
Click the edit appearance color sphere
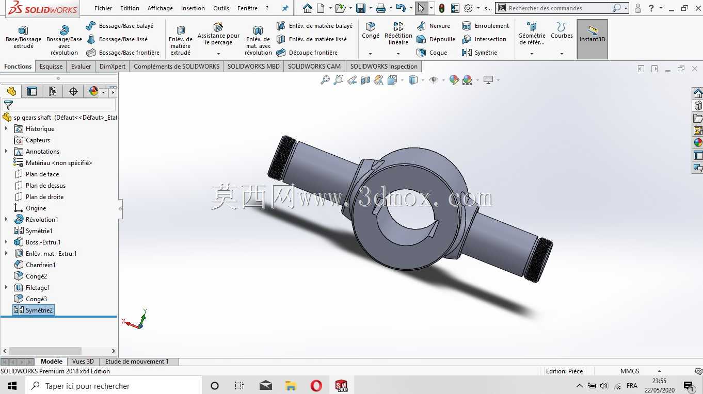pyautogui.click(x=454, y=80)
